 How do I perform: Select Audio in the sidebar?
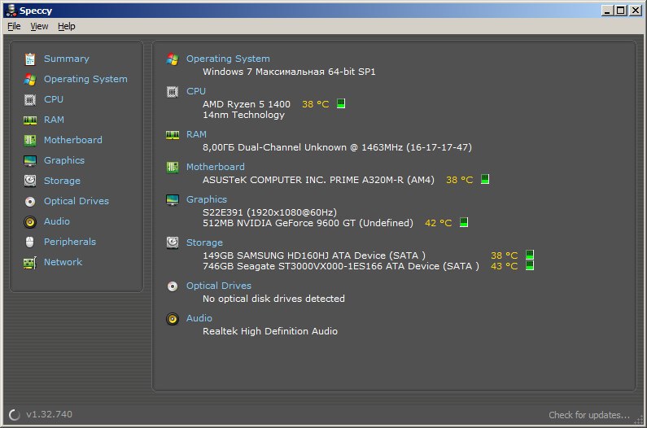coord(56,221)
